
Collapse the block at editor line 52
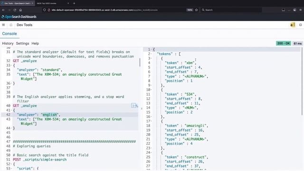[11, 164]
